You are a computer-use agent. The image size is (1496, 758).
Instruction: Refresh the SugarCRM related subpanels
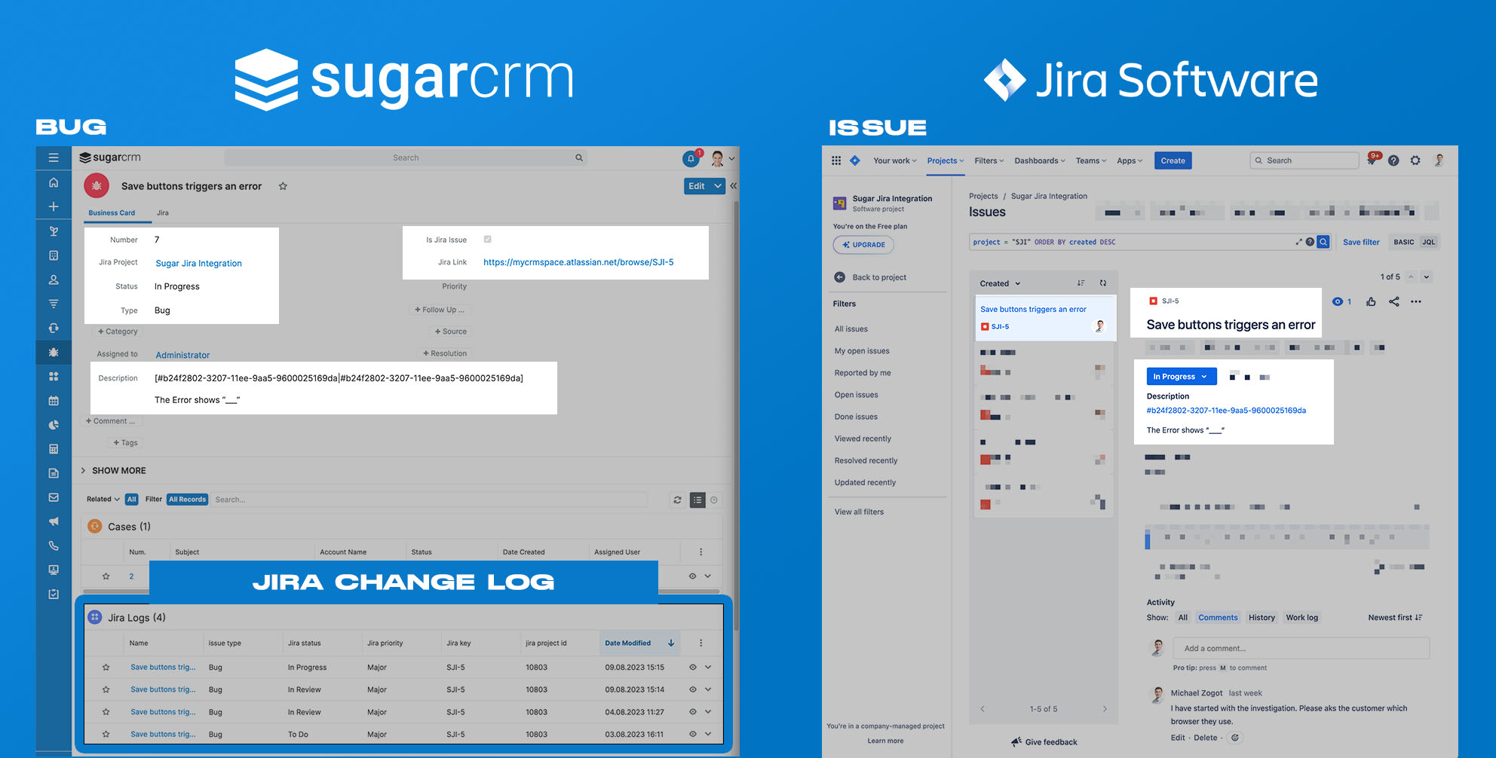coord(677,500)
